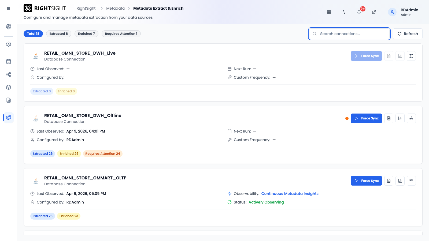429x241 pixels.
Task: Click RETAIL_OMNI_STORE_OMMART_OLTP title
Action: 85,178
